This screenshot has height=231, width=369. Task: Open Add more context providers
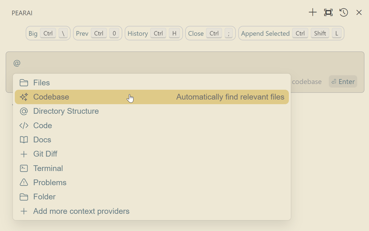81,211
